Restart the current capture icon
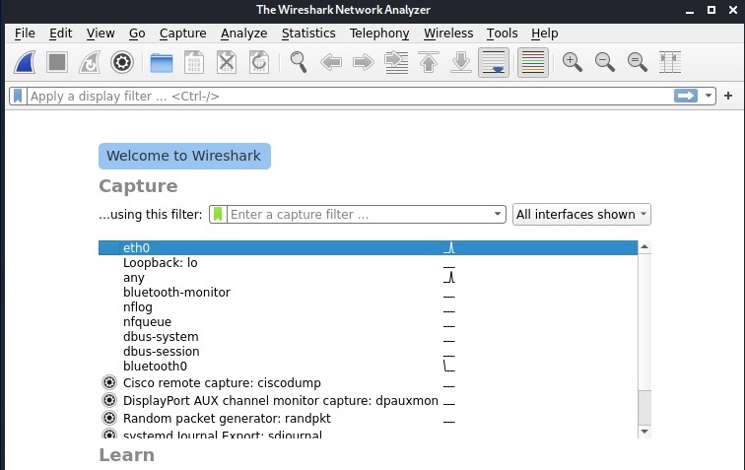The width and height of the screenshot is (745, 470). click(90, 62)
